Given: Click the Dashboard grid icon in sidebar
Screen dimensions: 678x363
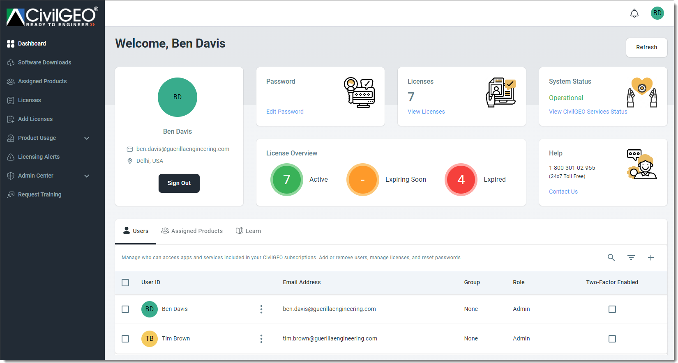Looking at the screenshot, I should pos(11,43).
